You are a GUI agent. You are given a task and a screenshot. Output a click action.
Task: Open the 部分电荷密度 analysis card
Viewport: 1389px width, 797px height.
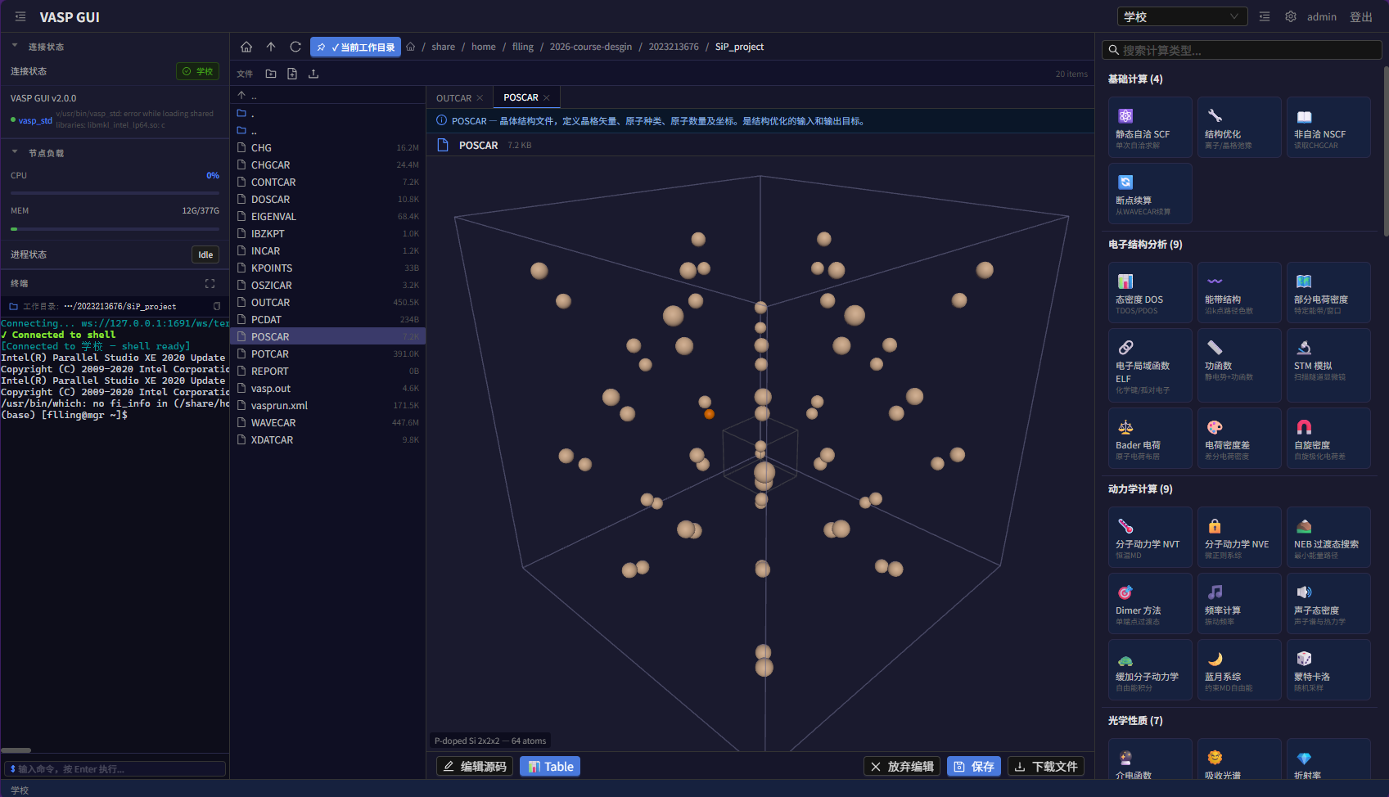[x=1328, y=292]
